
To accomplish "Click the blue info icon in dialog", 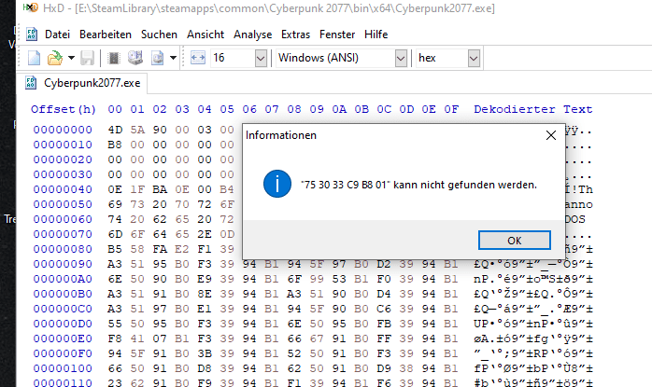I will [277, 184].
